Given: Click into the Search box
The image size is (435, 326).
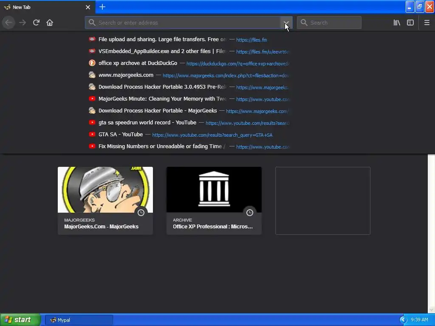Looking at the screenshot, I should (329, 23).
